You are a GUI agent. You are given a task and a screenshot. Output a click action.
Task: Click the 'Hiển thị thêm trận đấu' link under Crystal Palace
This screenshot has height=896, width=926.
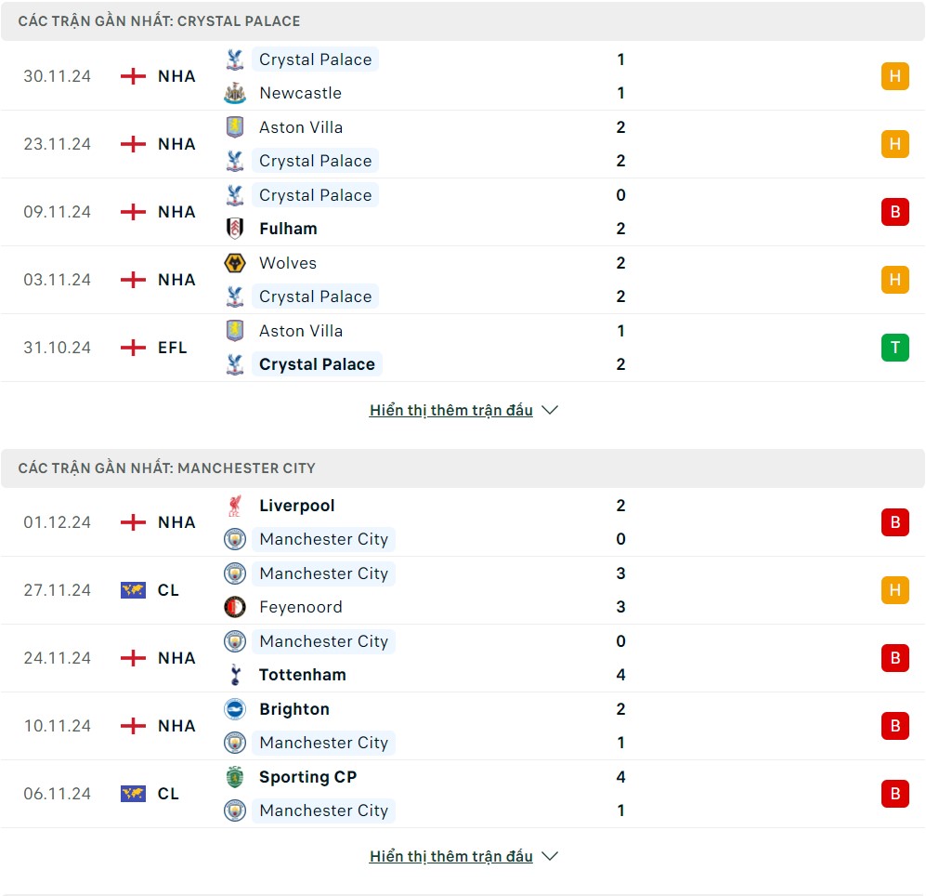pos(450,410)
